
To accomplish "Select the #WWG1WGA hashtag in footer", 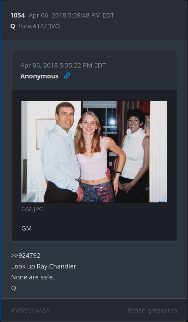I will (30, 310).
